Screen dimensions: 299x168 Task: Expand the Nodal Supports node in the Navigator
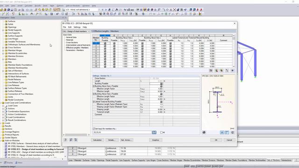coord(3,30)
